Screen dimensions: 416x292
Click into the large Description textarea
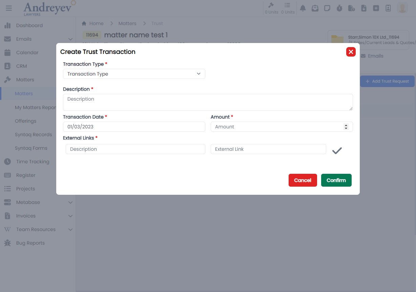[208, 102]
